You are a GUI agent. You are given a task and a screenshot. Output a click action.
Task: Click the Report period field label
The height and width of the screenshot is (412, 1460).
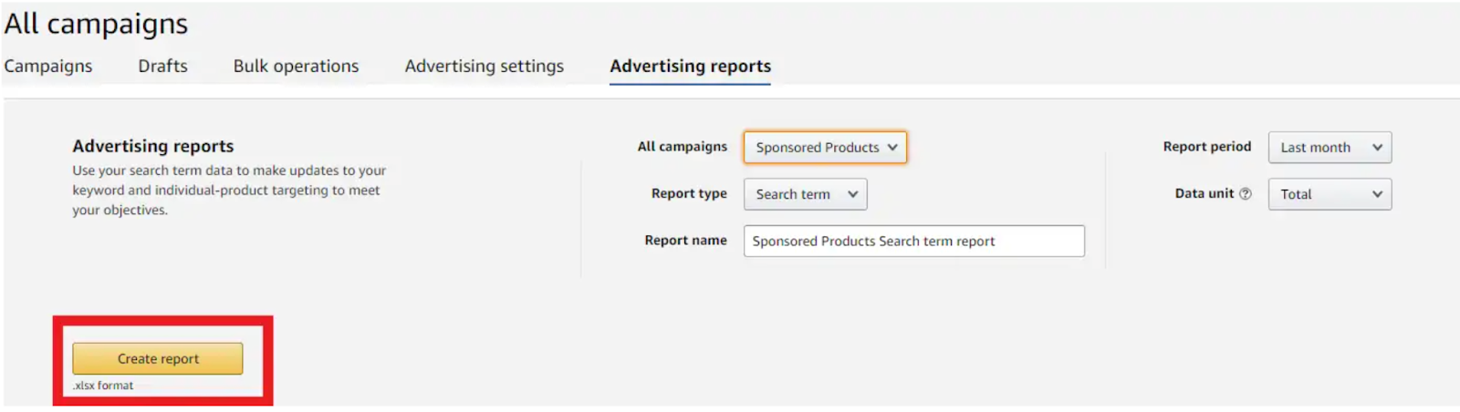pos(1206,147)
